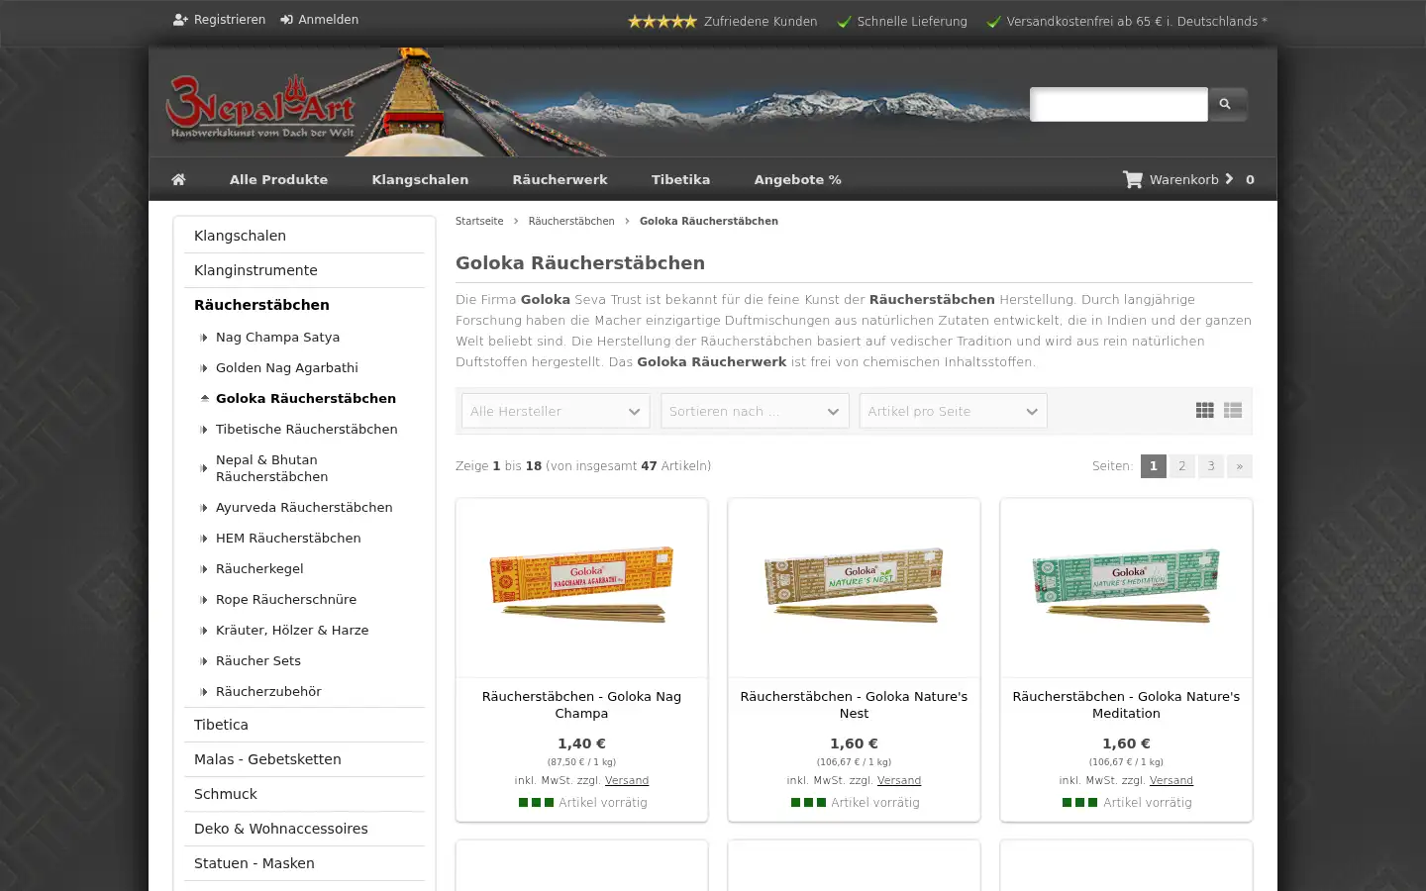
Task: Select Räucherzubehör in sidebar
Action: coord(268,692)
